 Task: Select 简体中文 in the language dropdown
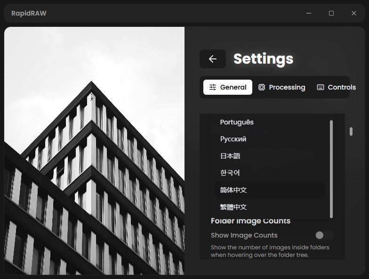(270, 190)
